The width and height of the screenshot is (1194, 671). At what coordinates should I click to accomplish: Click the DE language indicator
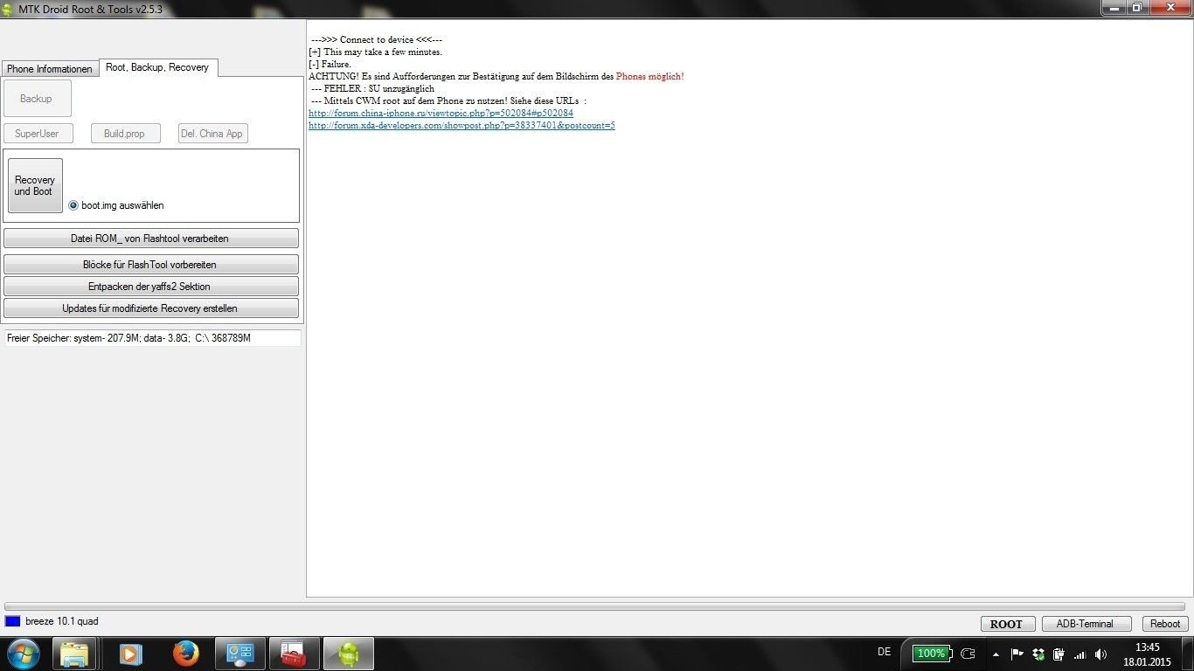pyautogui.click(x=884, y=652)
